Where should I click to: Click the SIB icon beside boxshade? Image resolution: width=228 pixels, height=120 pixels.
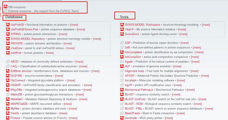click(122, 118)
